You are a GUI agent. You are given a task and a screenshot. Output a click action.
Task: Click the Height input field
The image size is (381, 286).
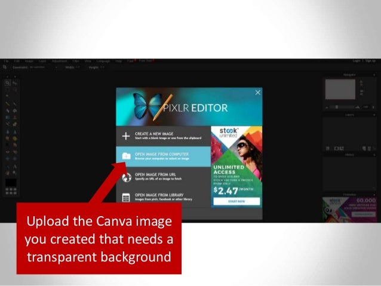(x=103, y=67)
